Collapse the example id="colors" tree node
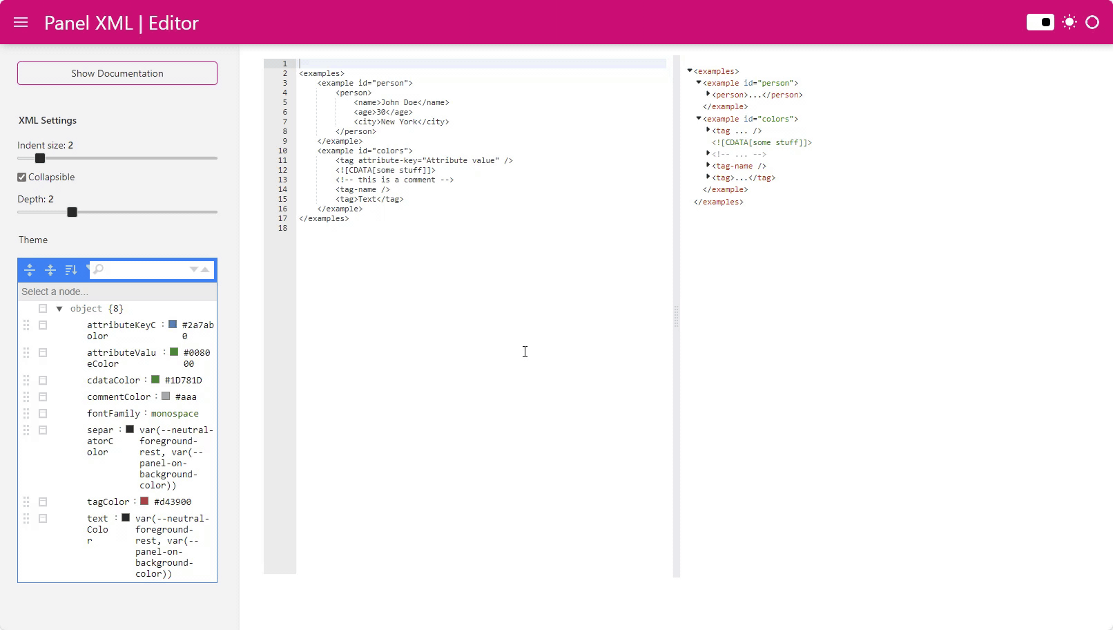Viewport: 1113px width, 630px height. pyautogui.click(x=698, y=118)
